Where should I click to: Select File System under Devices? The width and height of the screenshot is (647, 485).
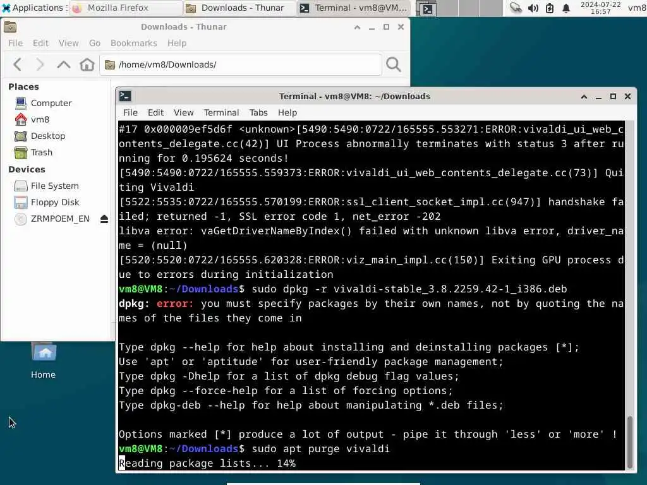[54, 186]
